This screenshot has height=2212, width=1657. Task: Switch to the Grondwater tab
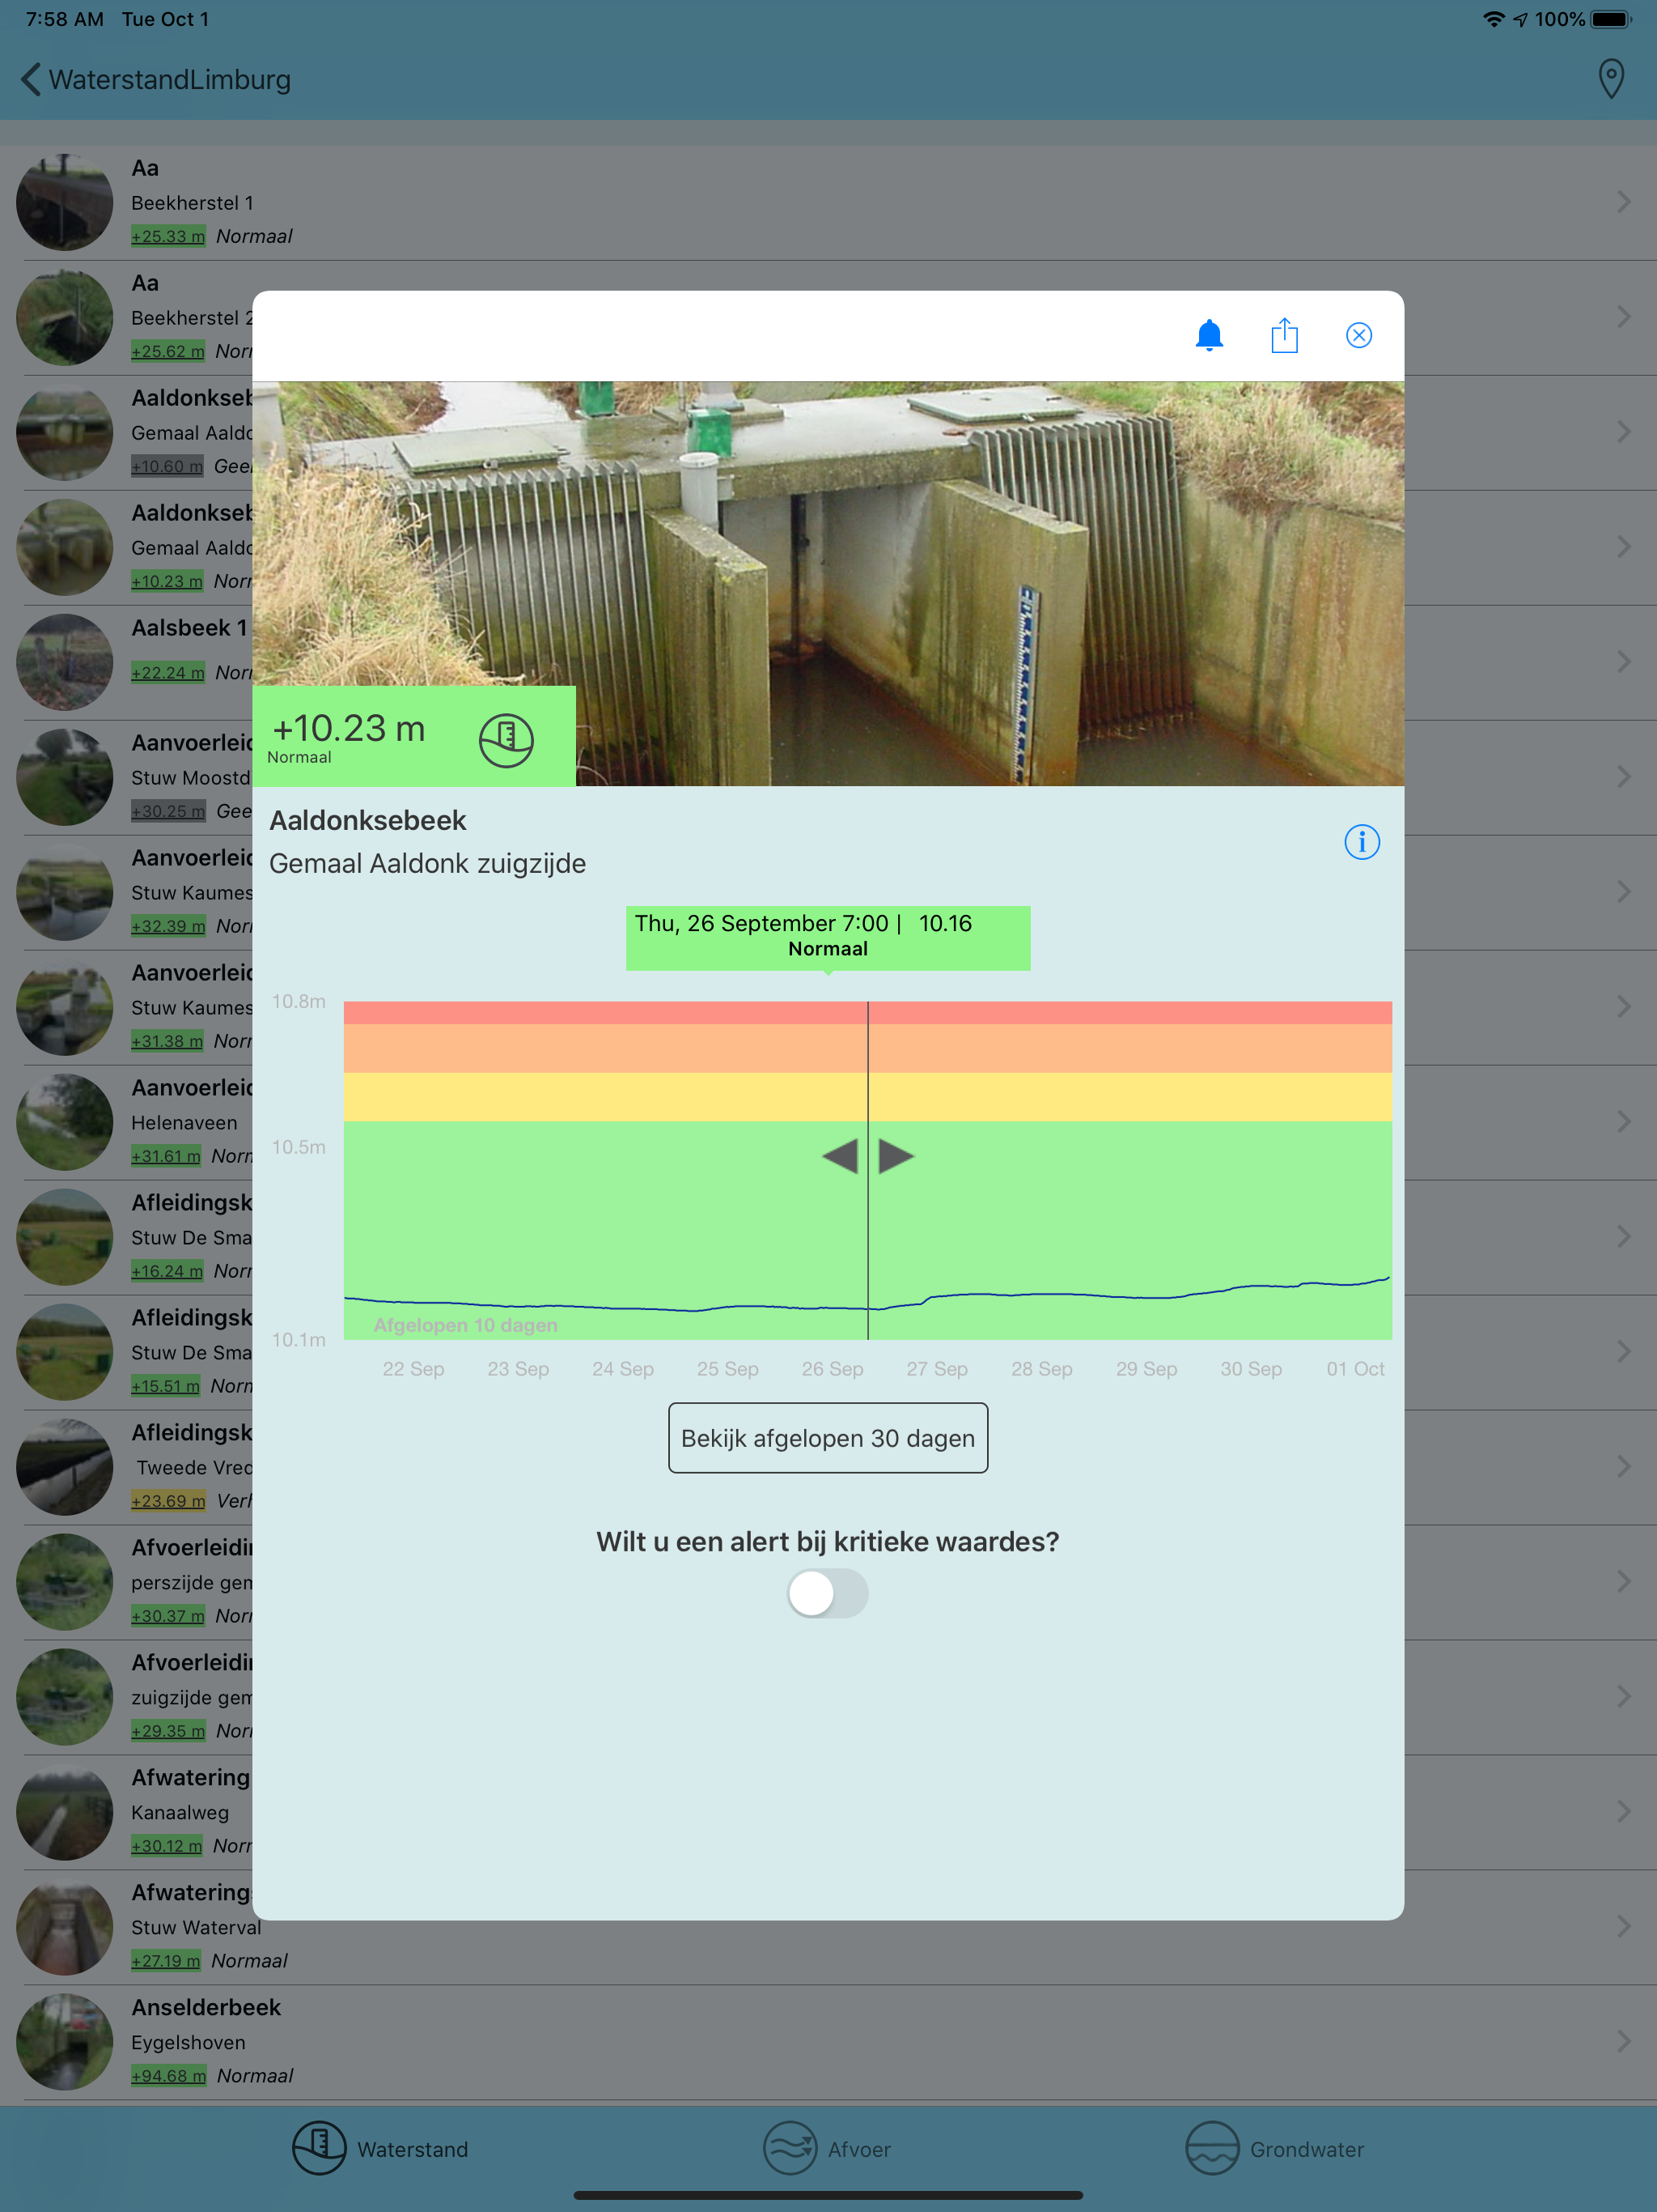coord(1274,2148)
